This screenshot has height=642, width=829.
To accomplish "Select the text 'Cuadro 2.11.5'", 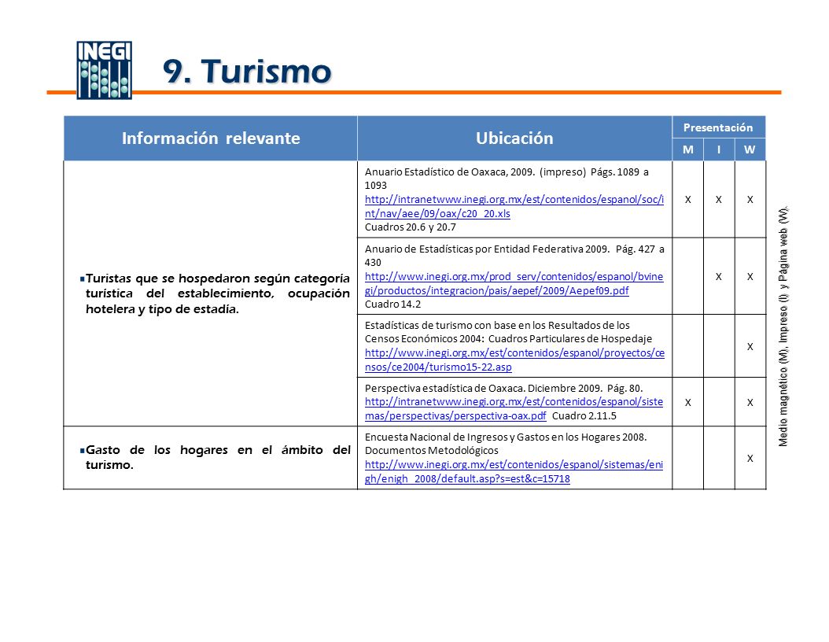I will [584, 415].
